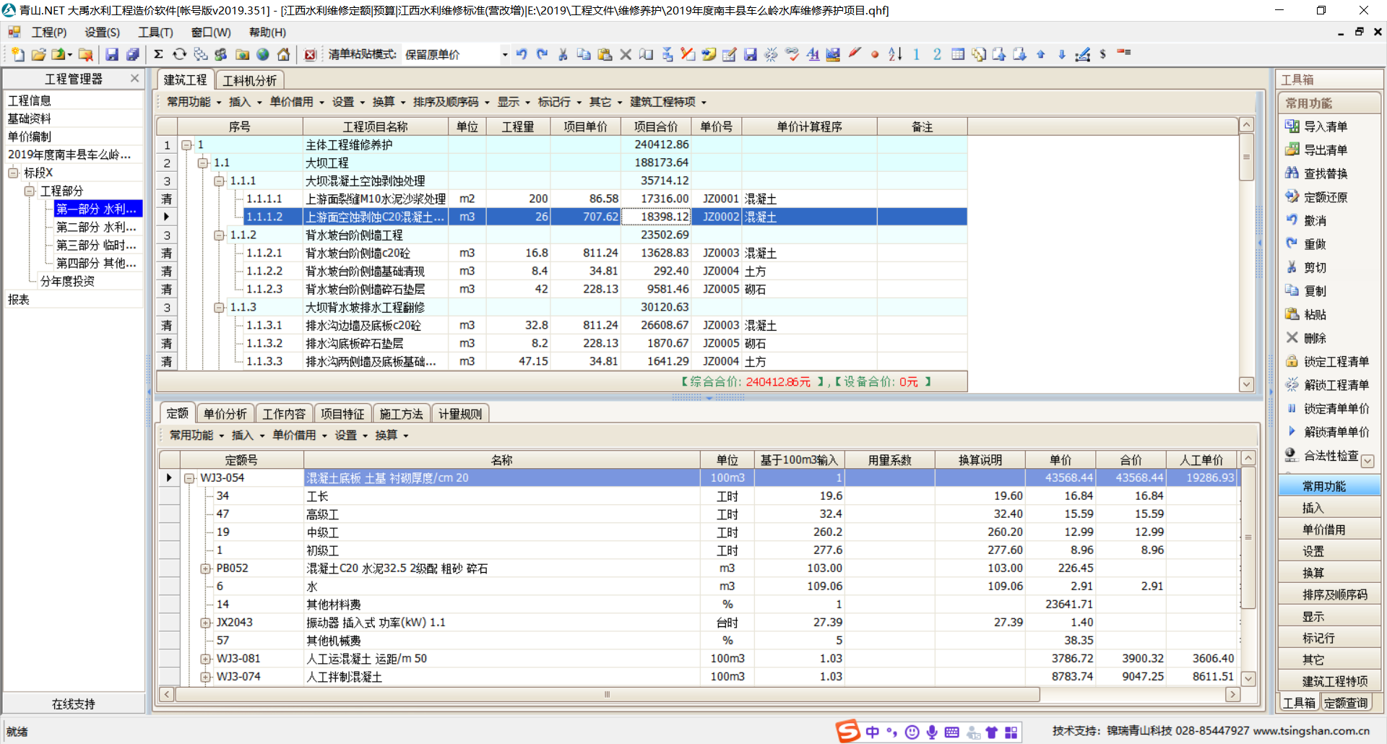The image size is (1387, 744).
Task: Click the scissors cut icon in toolbar
Action: click(563, 55)
